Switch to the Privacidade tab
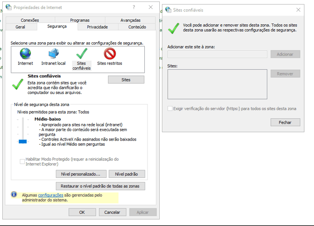This screenshot has height=226, width=314. point(97,27)
